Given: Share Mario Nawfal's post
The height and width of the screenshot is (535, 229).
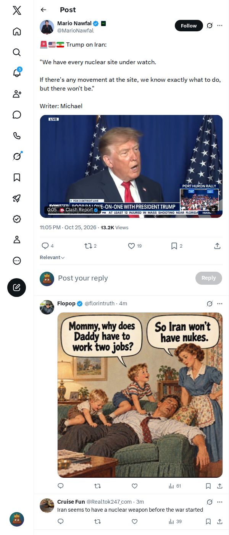Looking at the screenshot, I should point(217,246).
